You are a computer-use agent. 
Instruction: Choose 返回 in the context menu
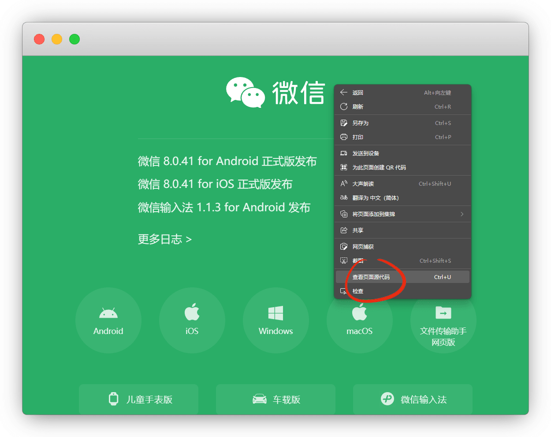[x=358, y=93]
